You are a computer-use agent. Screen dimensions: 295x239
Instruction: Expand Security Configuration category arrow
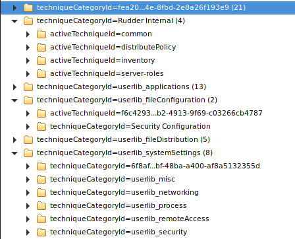(28, 127)
